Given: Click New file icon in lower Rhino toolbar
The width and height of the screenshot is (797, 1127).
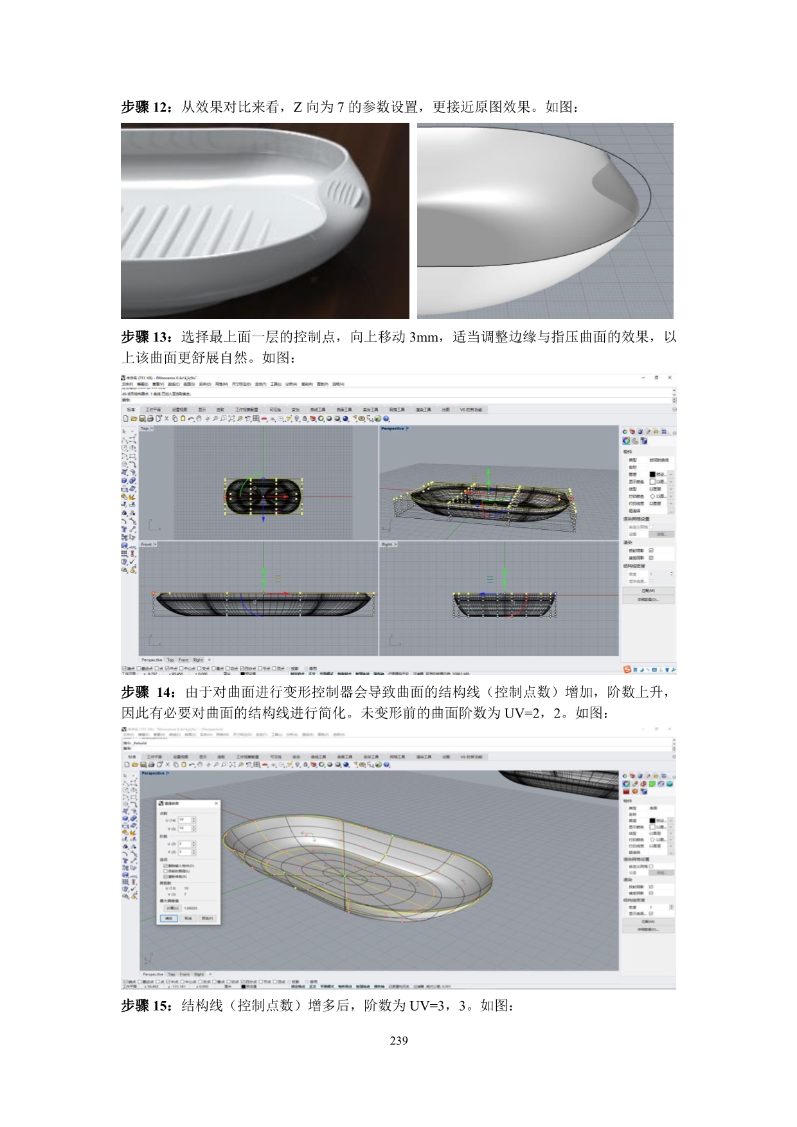Looking at the screenshot, I should pyautogui.click(x=126, y=764).
